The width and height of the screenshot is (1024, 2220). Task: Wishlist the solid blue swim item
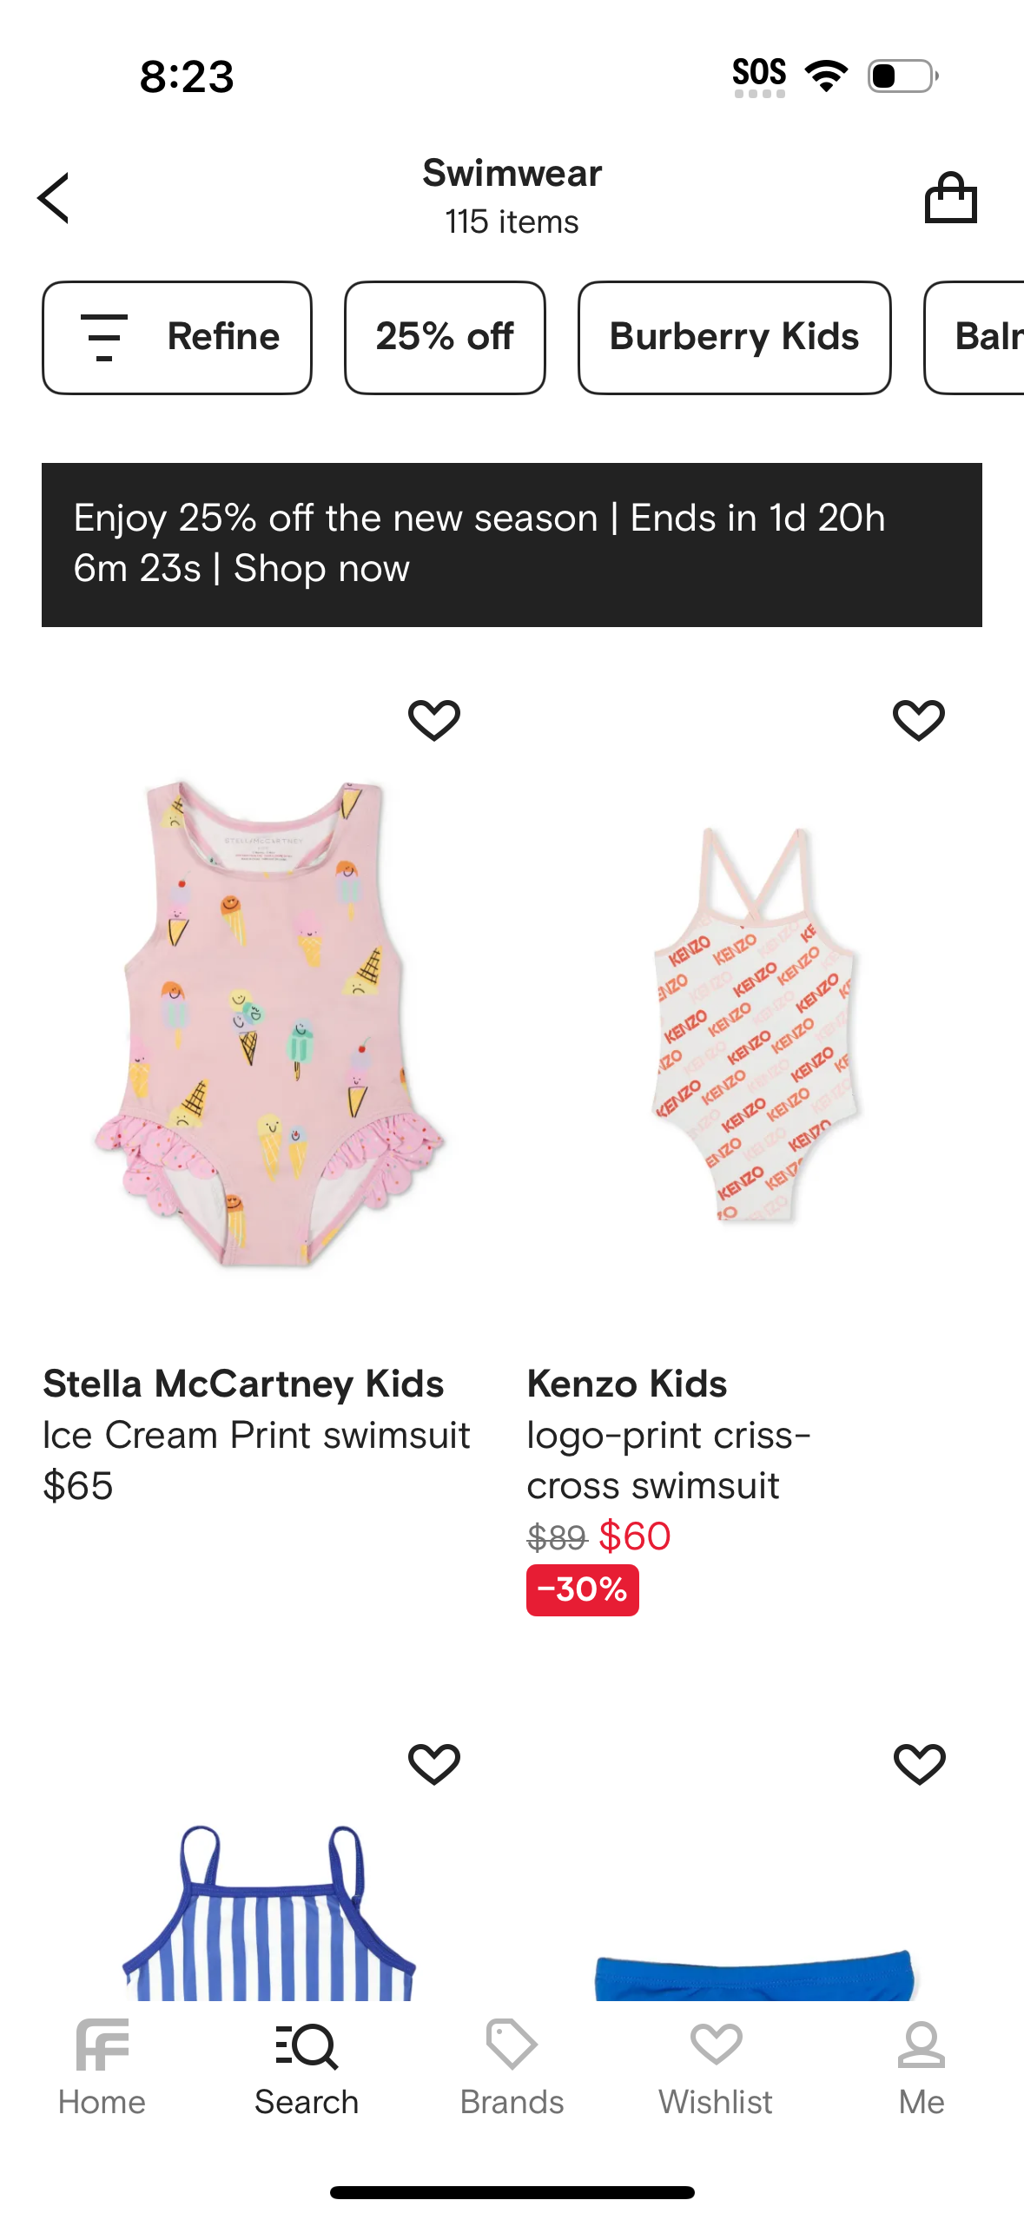(919, 1764)
